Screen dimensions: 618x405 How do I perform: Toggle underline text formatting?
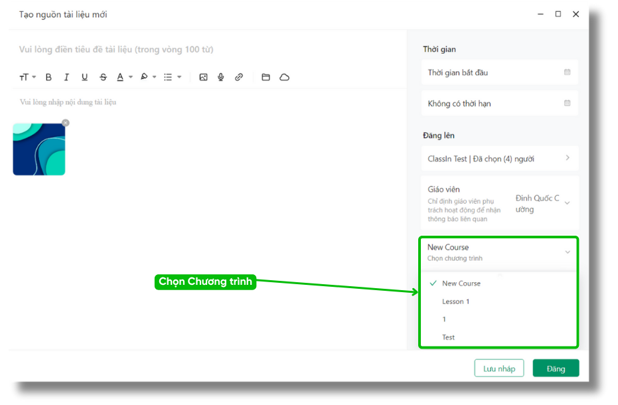point(84,77)
